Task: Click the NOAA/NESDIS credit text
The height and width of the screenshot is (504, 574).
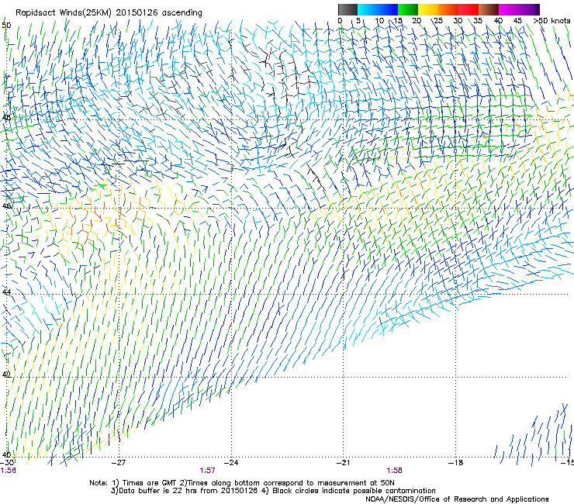Action: click(457, 499)
